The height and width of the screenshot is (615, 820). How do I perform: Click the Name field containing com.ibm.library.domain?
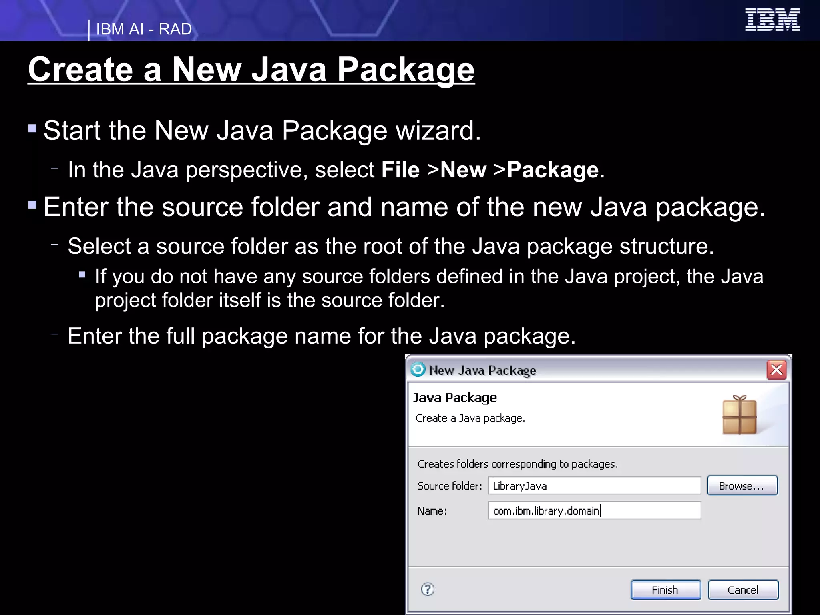click(x=595, y=510)
